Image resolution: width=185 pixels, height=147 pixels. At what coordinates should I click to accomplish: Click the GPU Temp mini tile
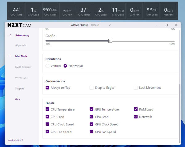[84, 11]
